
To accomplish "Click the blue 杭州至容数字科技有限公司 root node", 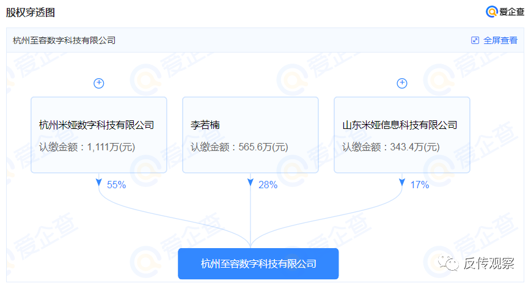I will (258, 263).
